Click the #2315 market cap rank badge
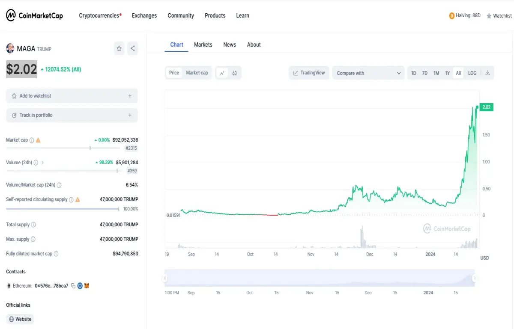514x329 pixels. (x=131, y=148)
